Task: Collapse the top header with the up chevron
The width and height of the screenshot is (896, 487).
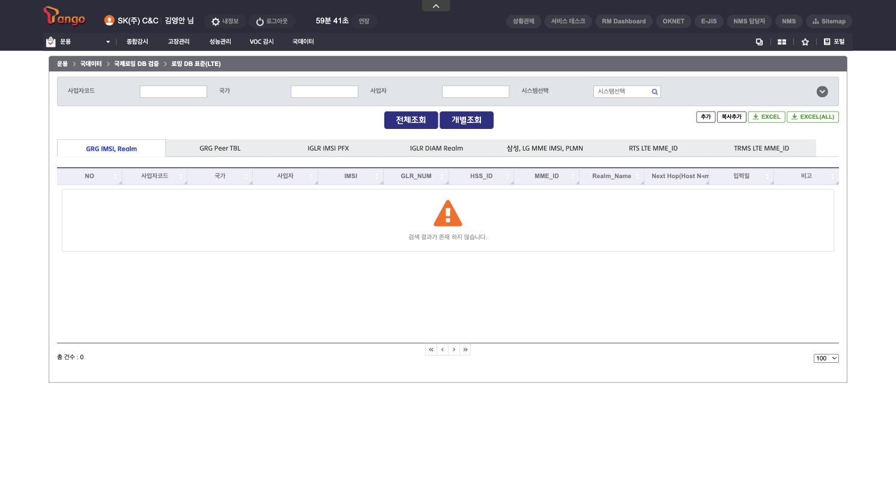Action: tap(436, 6)
